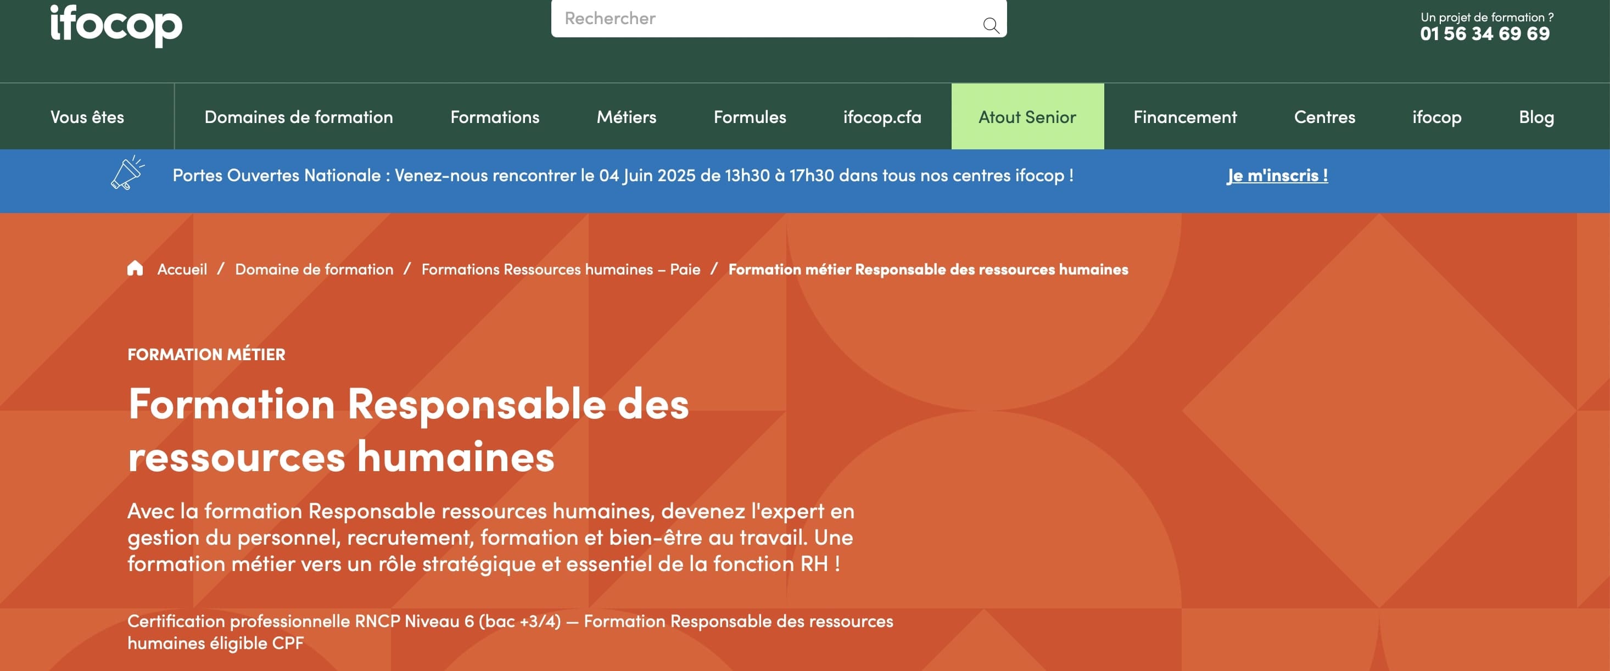
Task: Call the phone number 01 56 34 69 69
Action: point(1485,33)
